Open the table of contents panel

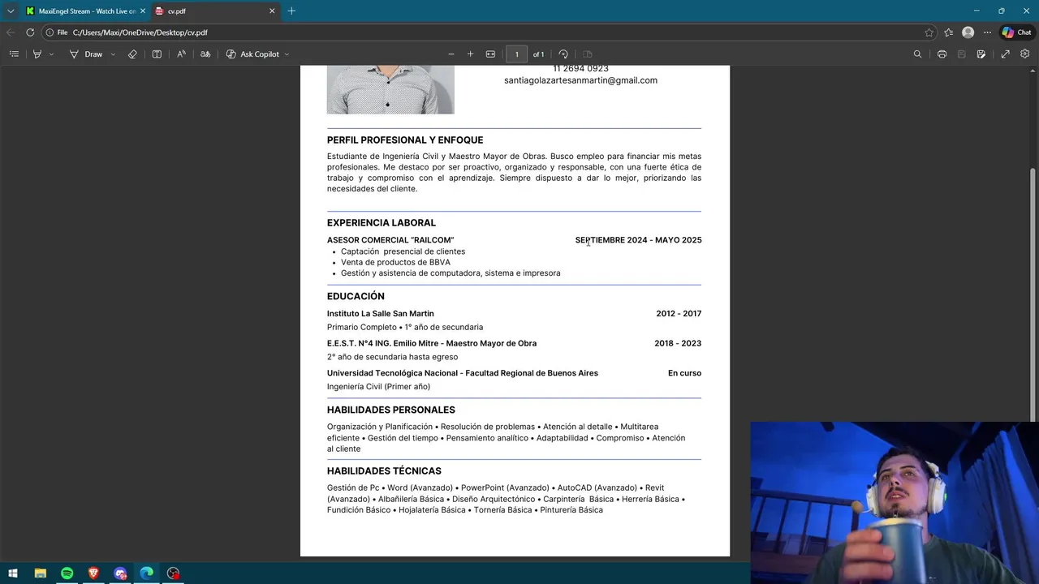pyautogui.click(x=14, y=54)
